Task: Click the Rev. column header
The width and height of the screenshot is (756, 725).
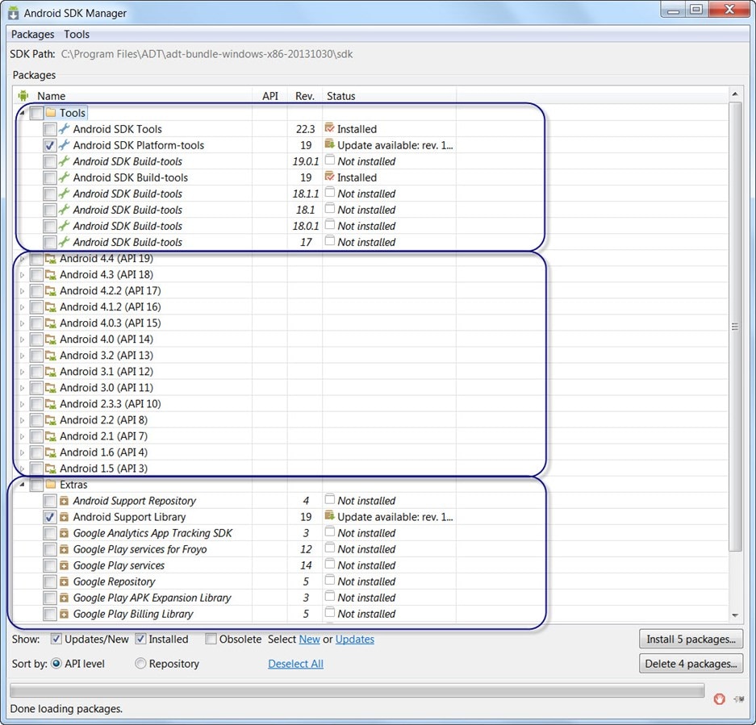Action: (x=305, y=96)
